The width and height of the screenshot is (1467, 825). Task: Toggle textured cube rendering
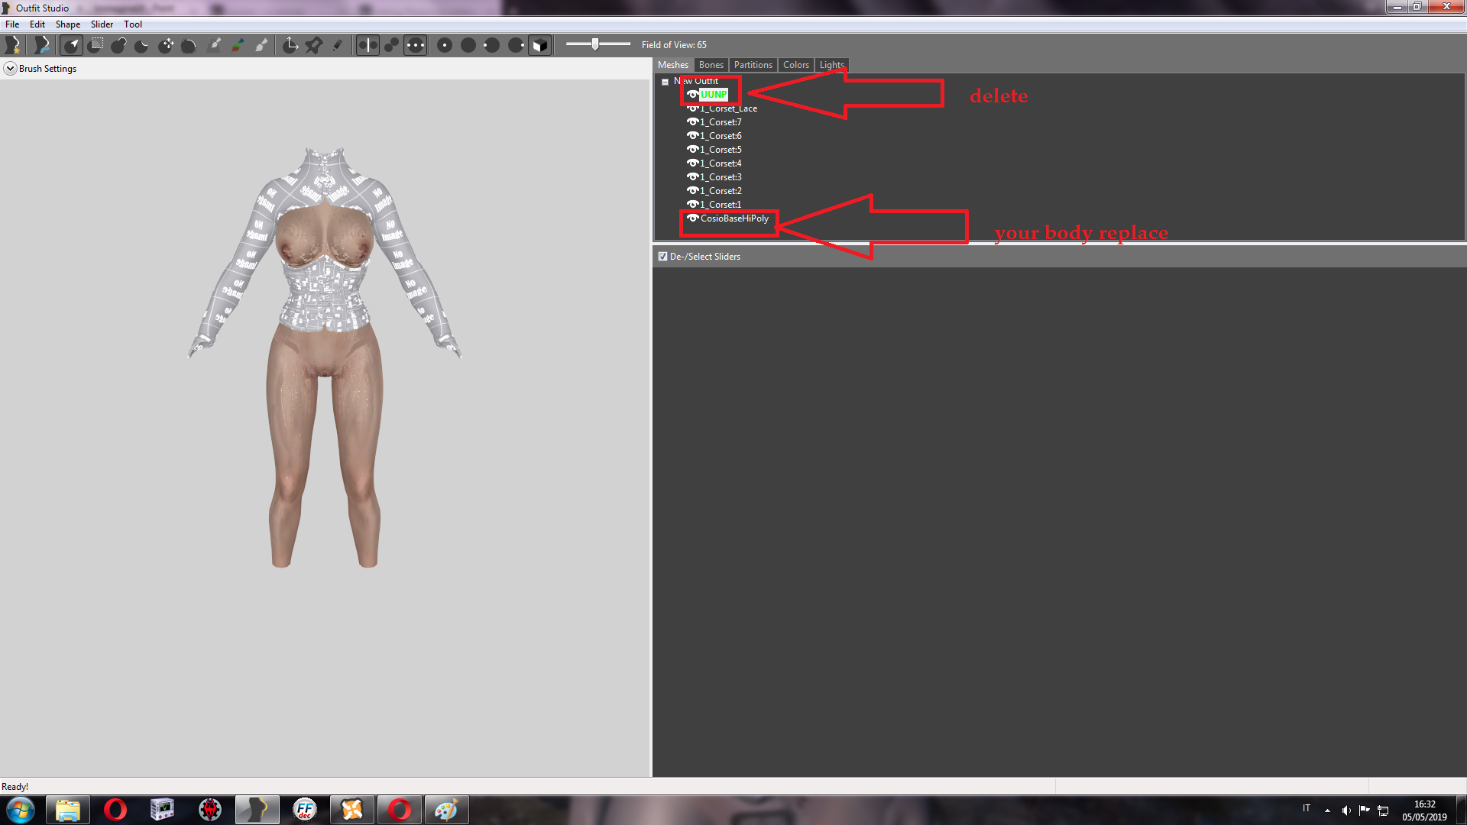539,45
